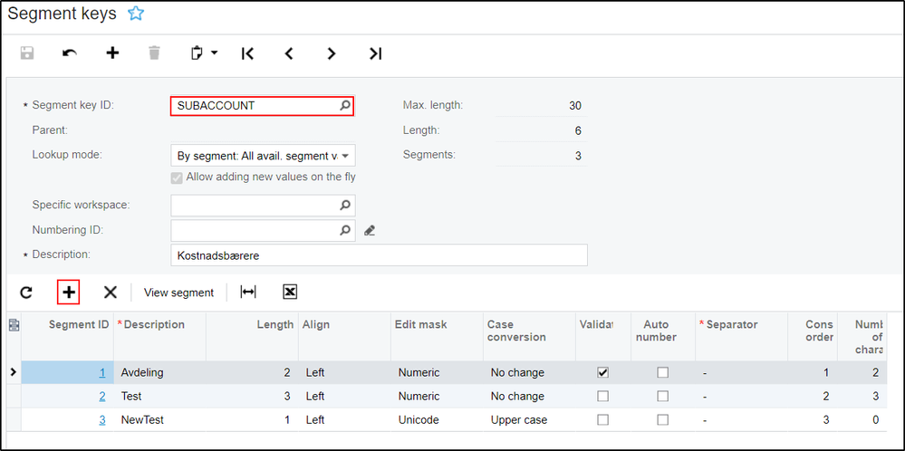Check Validate for the NewTest segment
Image resolution: width=905 pixels, height=451 pixels.
pos(603,419)
